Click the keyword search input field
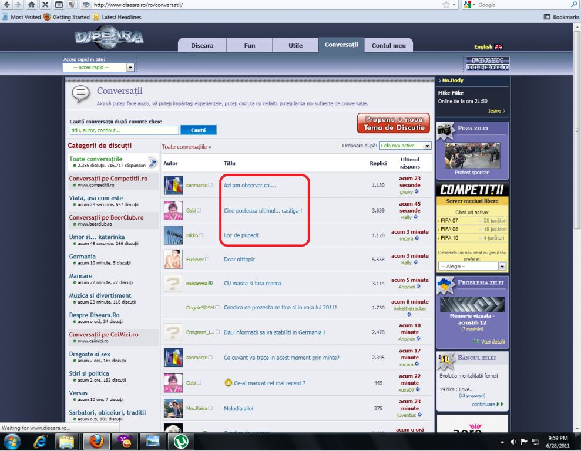Viewport: 581px width, 451px height. [124, 130]
